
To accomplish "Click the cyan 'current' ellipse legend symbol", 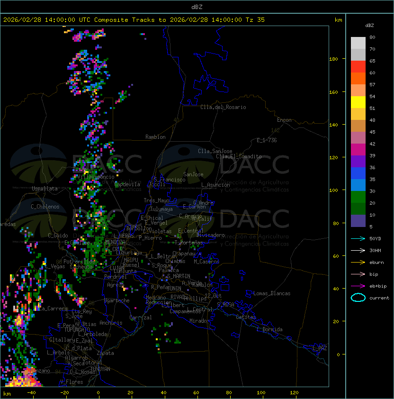I will coord(358,298).
